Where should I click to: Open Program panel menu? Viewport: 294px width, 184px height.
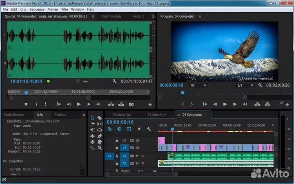click(x=200, y=16)
